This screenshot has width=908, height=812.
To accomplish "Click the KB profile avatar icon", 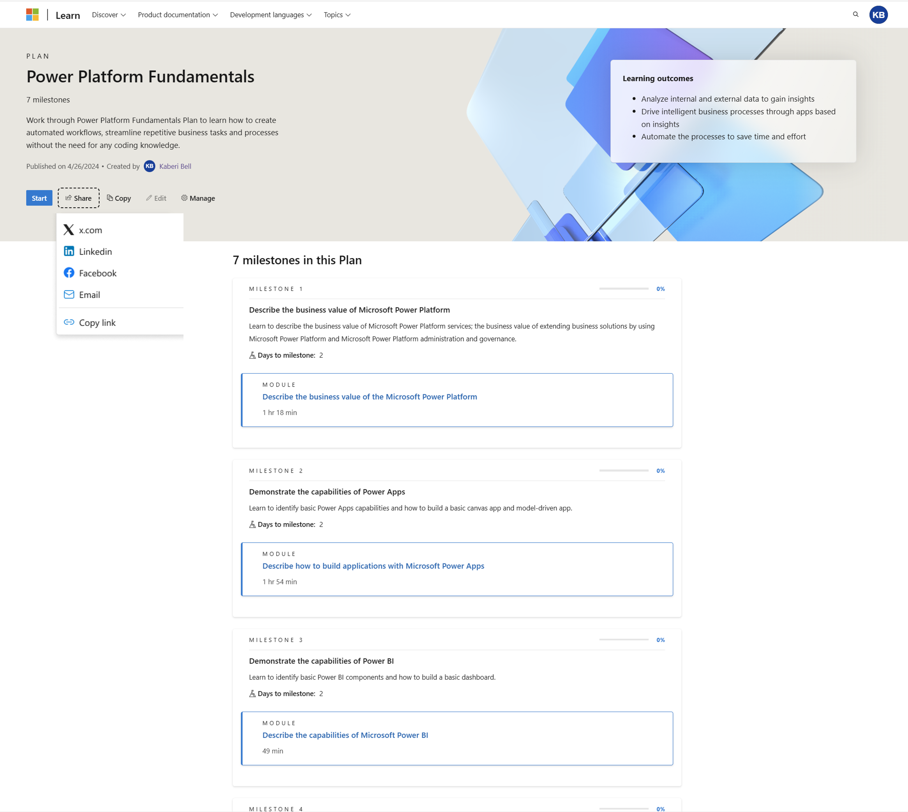I will tap(879, 14).
